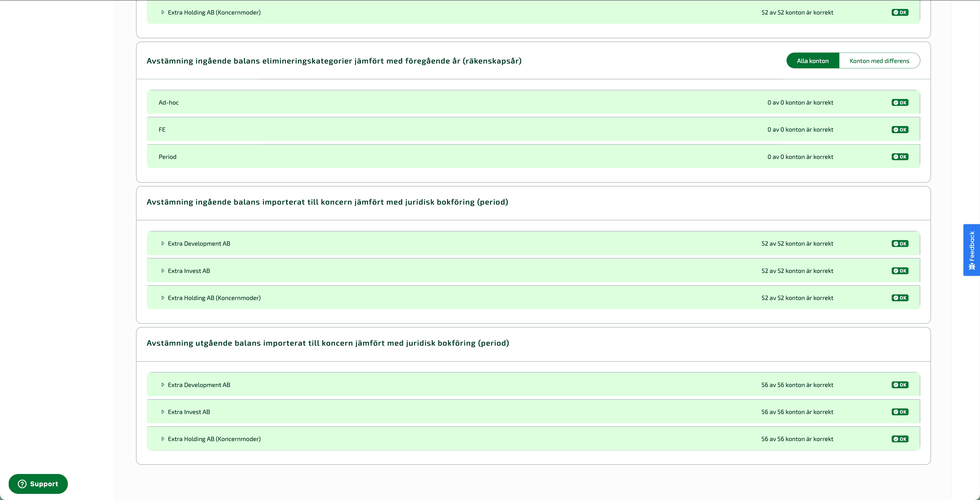The image size is (980, 500).
Task: Expand Extra Holding AB under ingående balans (period)
Action: click(163, 298)
